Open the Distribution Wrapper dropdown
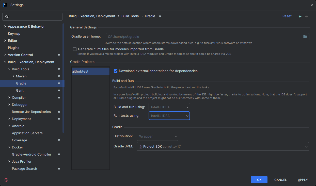Screen dimensions: 316x186 pyautogui.click(x=157, y=136)
